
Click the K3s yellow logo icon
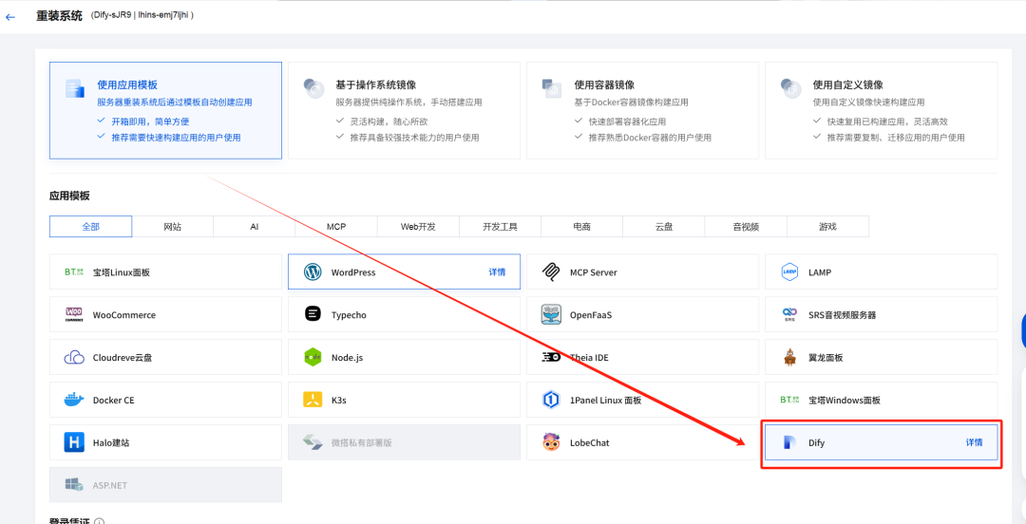tap(313, 400)
